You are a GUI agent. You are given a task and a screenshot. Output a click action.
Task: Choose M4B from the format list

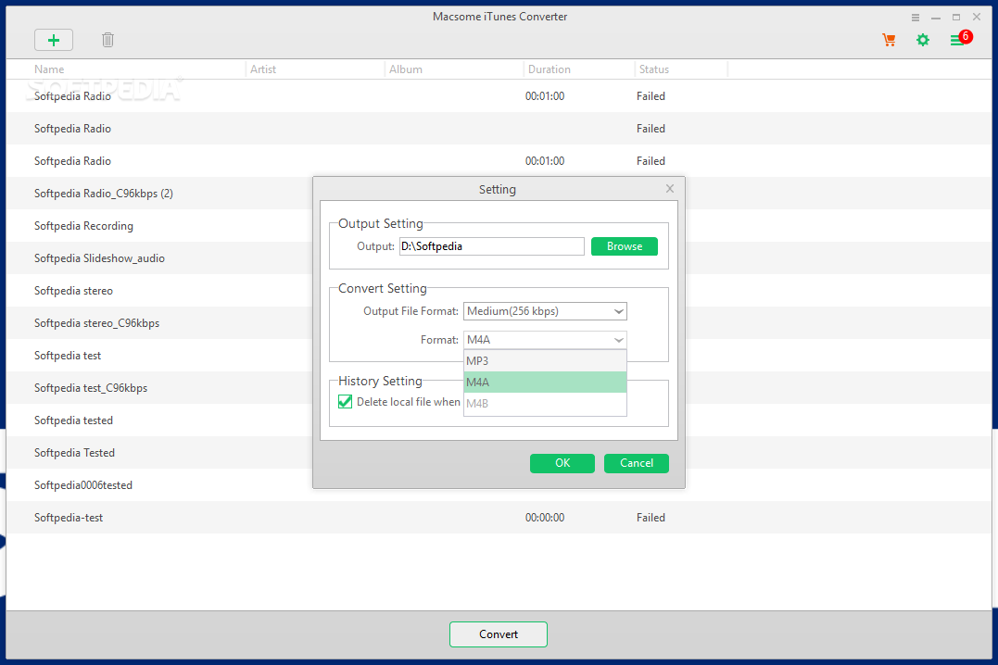point(545,404)
